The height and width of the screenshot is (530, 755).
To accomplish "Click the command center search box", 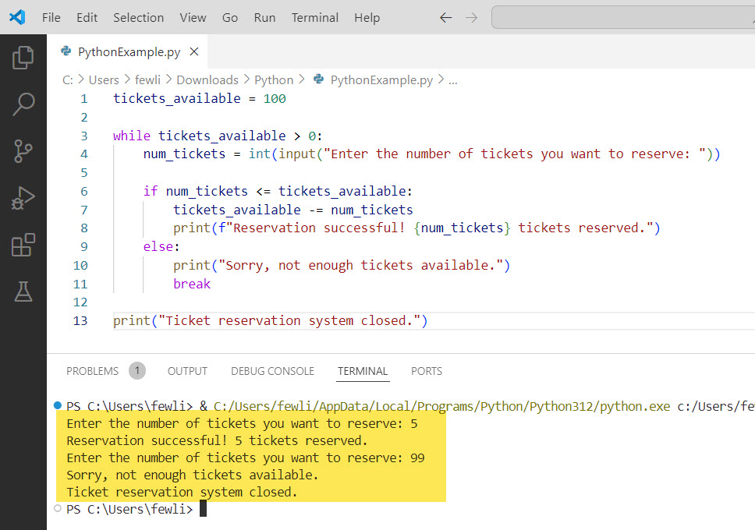I will (x=624, y=17).
